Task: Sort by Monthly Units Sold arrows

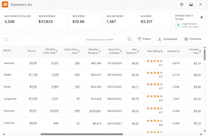Action: [x=57, y=51]
